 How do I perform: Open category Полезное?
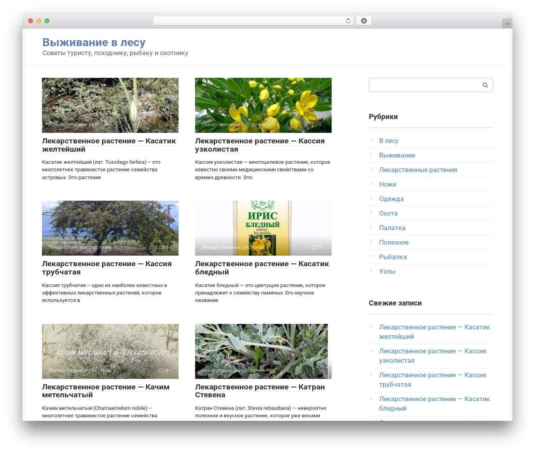[x=394, y=242]
